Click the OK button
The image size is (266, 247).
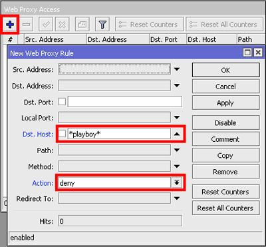(225, 70)
